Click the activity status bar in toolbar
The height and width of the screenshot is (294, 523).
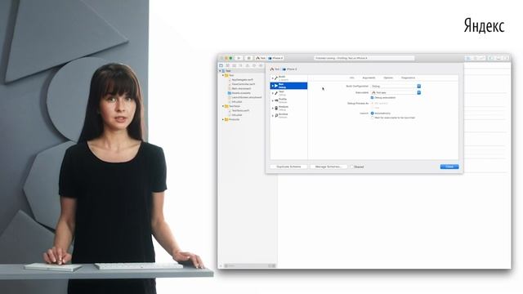pyautogui.click(x=364, y=58)
